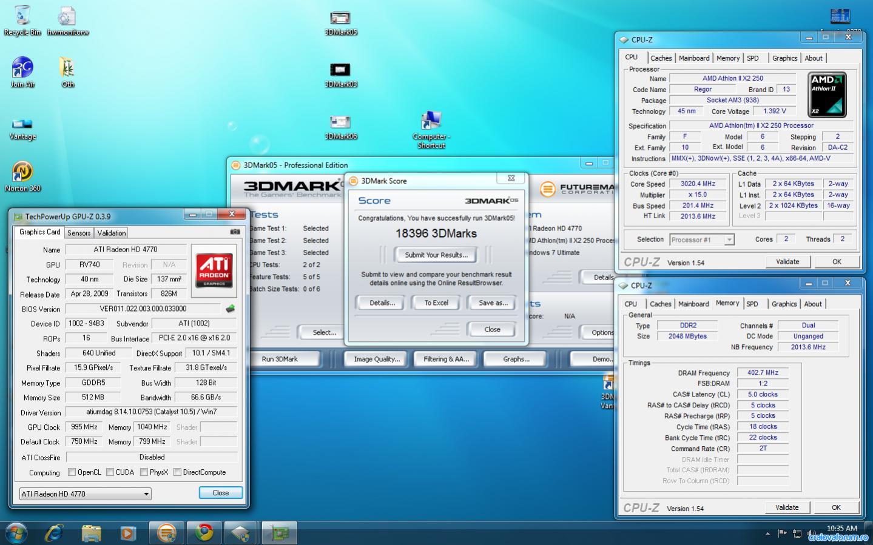This screenshot has height=545, width=873.
Task: Launch Internet Explorer from the taskbar
Action: pyautogui.click(x=54, y=533)
